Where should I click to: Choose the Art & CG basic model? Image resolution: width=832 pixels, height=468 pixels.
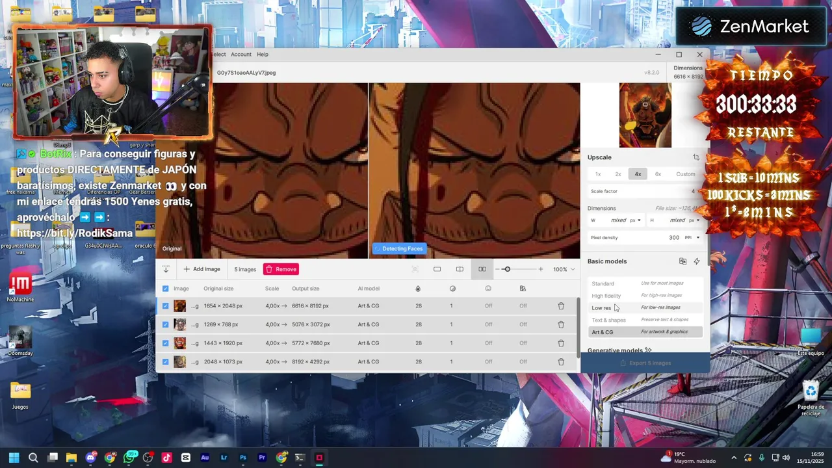coord(645,332)
